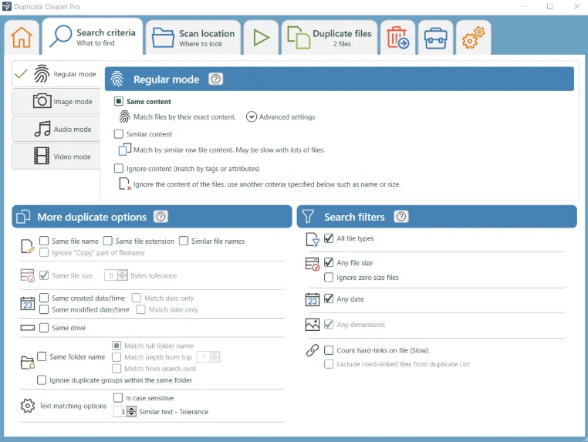
Task: Click the Video mode film strip icon
Action: coord(42,156)
